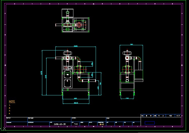
Task: Select the 801.5 dimension text at bottom
Action: [76, 103]
